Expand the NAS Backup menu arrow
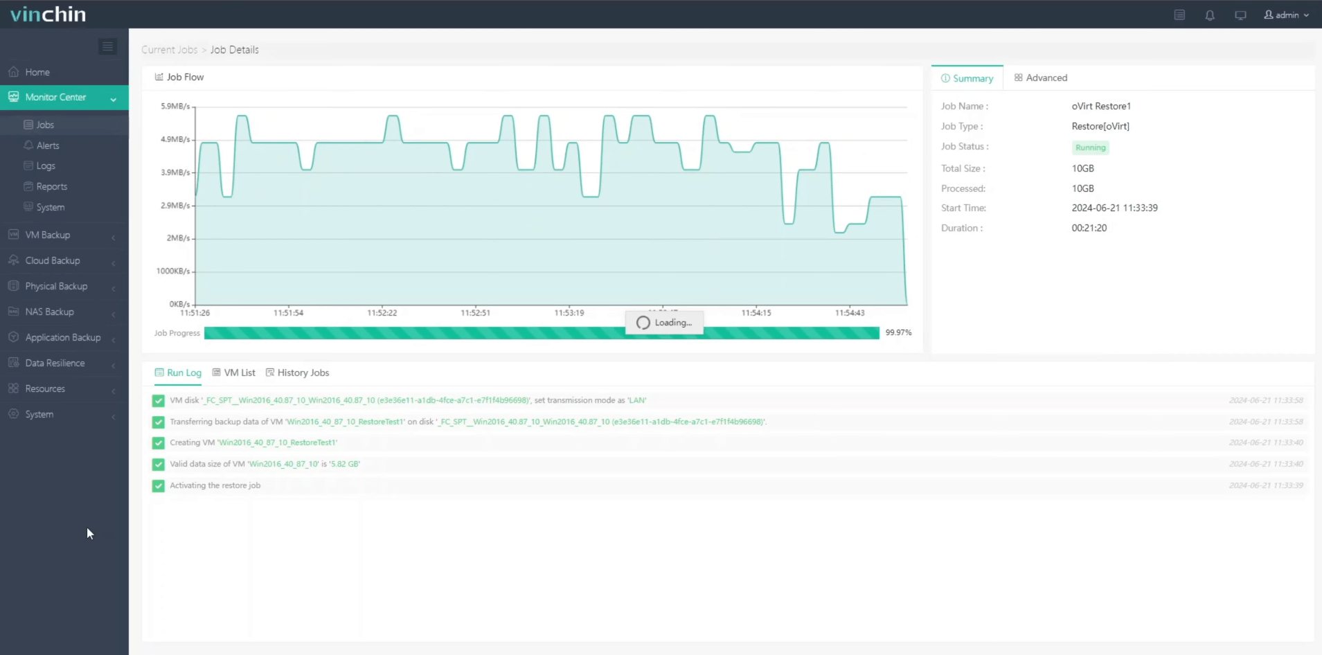 point(114,314)
